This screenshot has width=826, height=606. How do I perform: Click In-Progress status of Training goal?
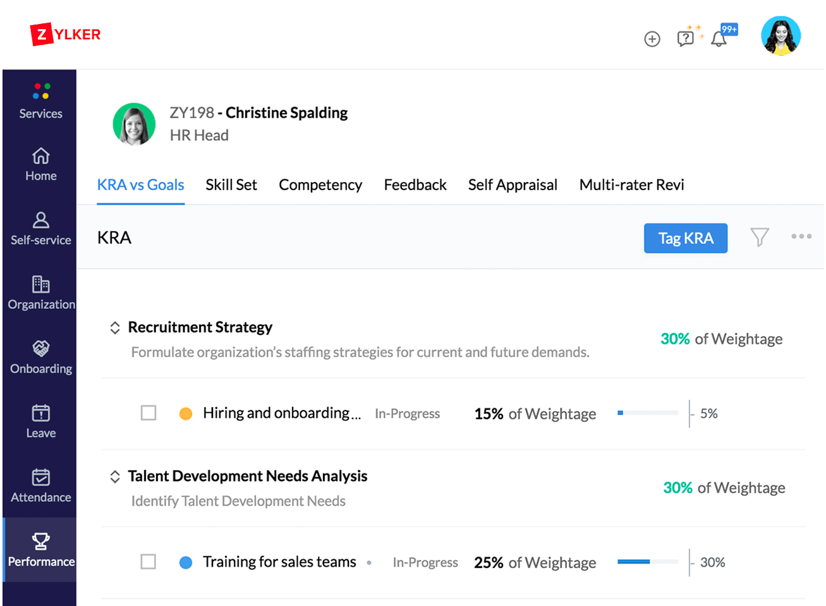(425, 562)
